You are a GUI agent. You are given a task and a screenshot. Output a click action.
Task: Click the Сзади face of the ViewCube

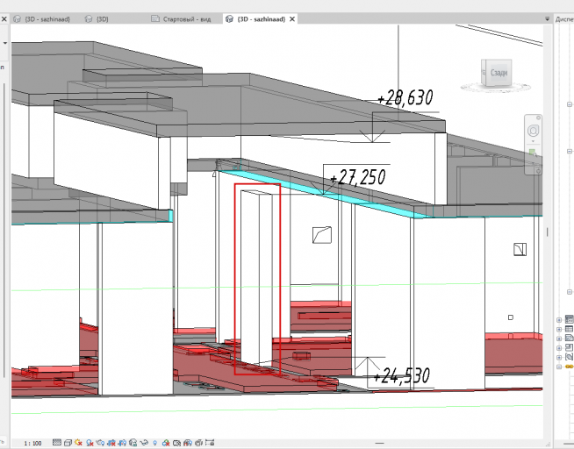(499, 73)
